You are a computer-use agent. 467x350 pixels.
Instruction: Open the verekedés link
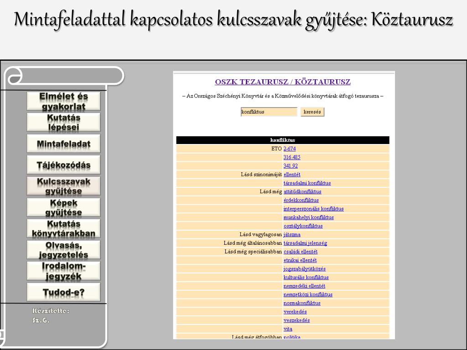295,312
